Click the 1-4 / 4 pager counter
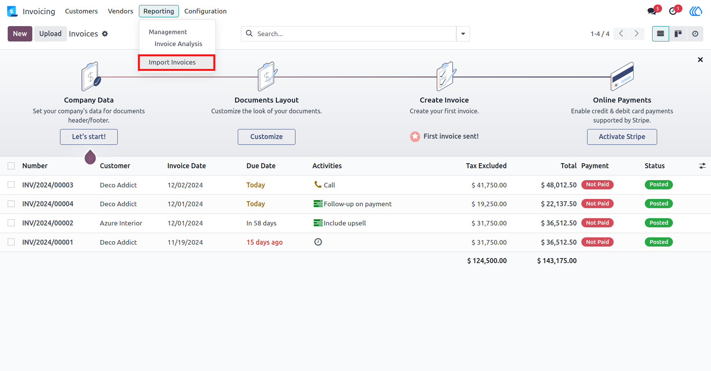This screenshot has height=371, width=711. pos(600,34)
